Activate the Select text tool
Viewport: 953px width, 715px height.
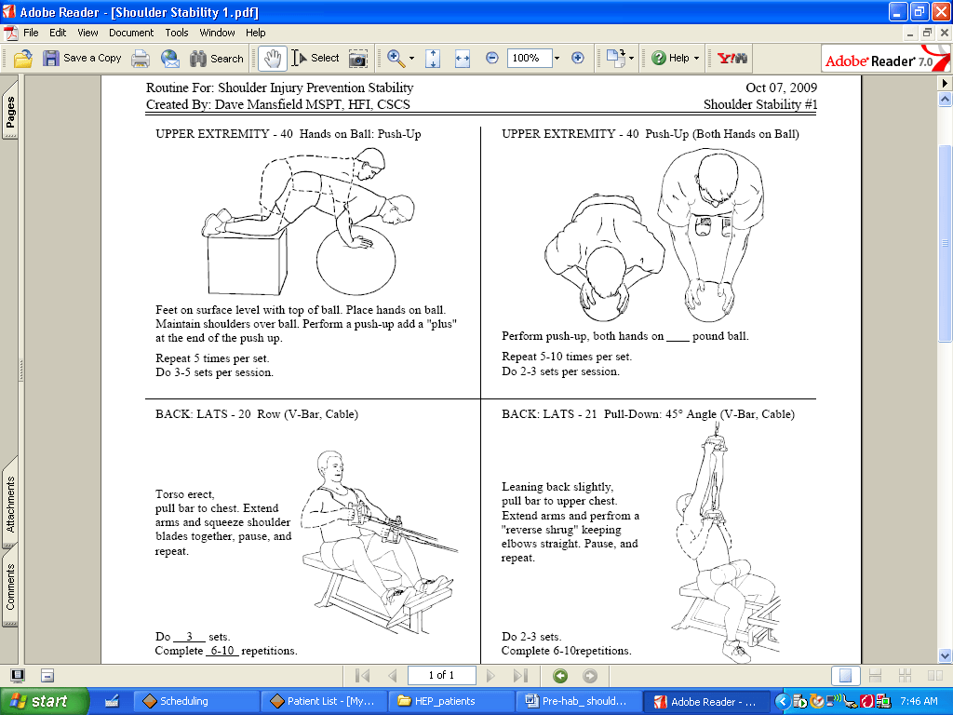(315, 59)
